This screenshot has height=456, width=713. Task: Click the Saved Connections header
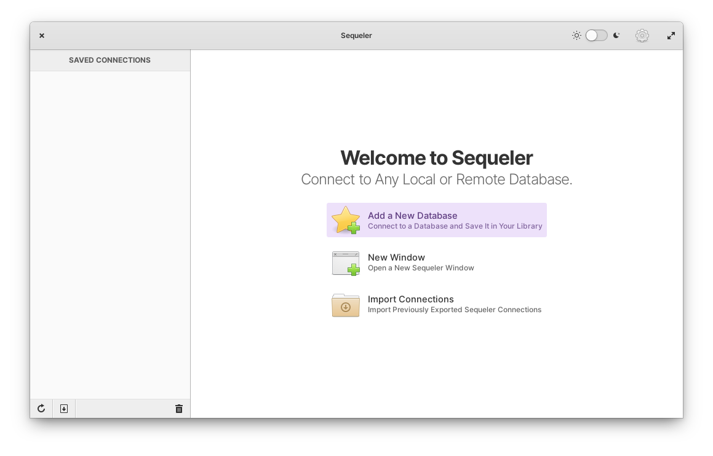pos(110,60)
